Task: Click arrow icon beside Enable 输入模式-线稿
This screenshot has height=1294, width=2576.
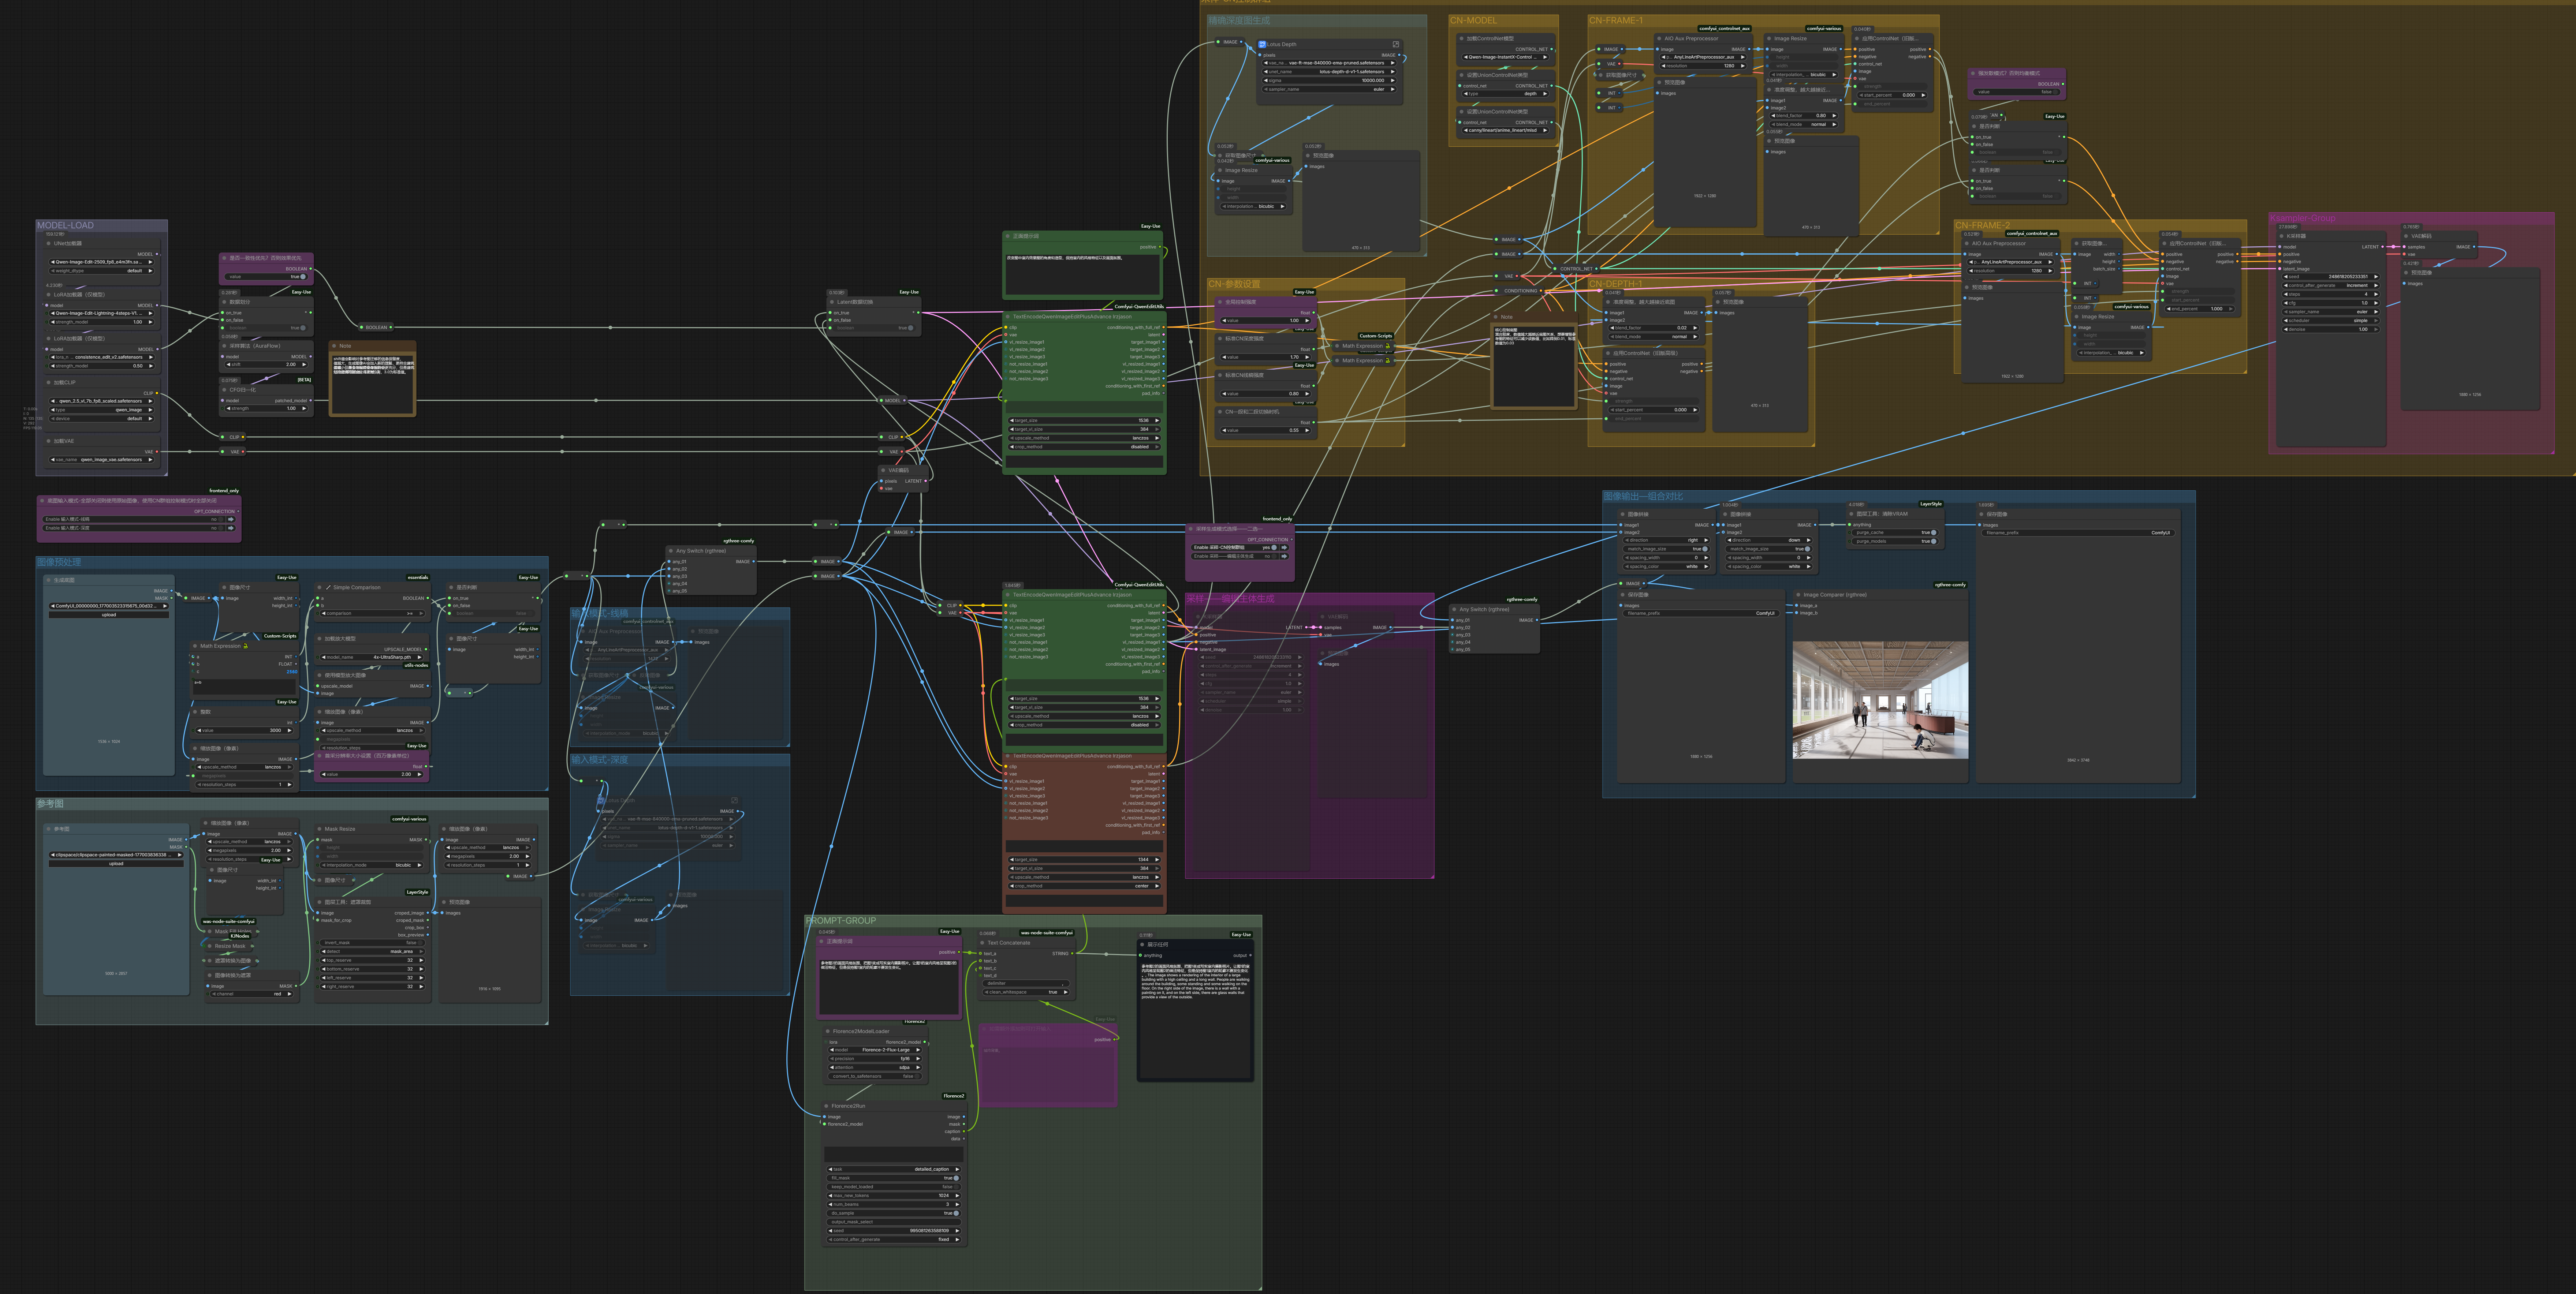Action: click(x=231, y=519)
